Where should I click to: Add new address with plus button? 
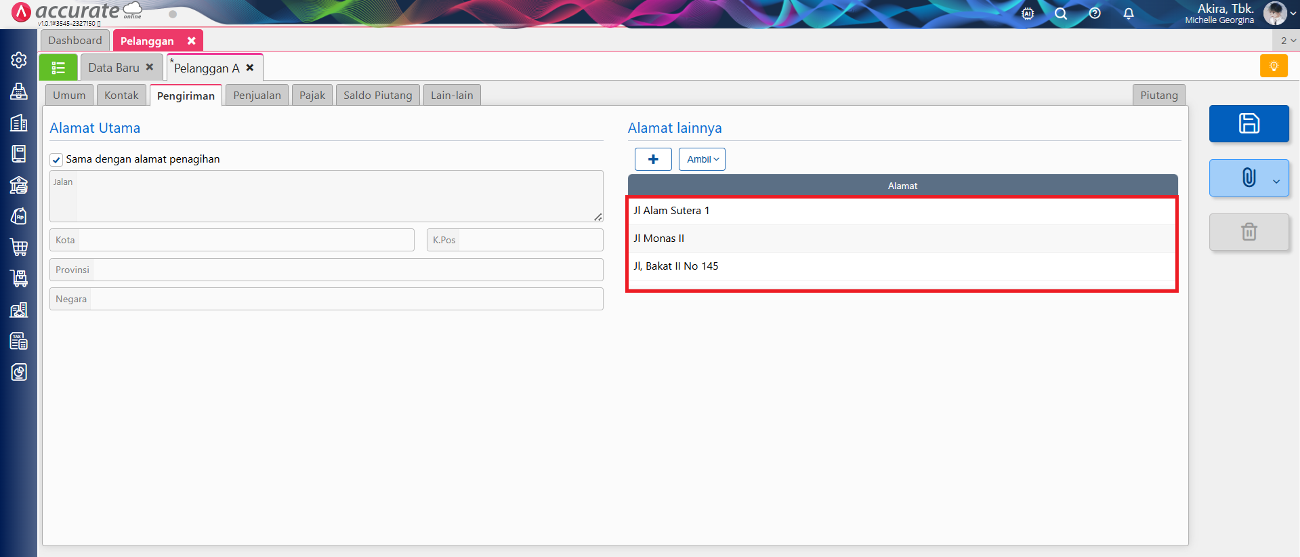[653, 159]
